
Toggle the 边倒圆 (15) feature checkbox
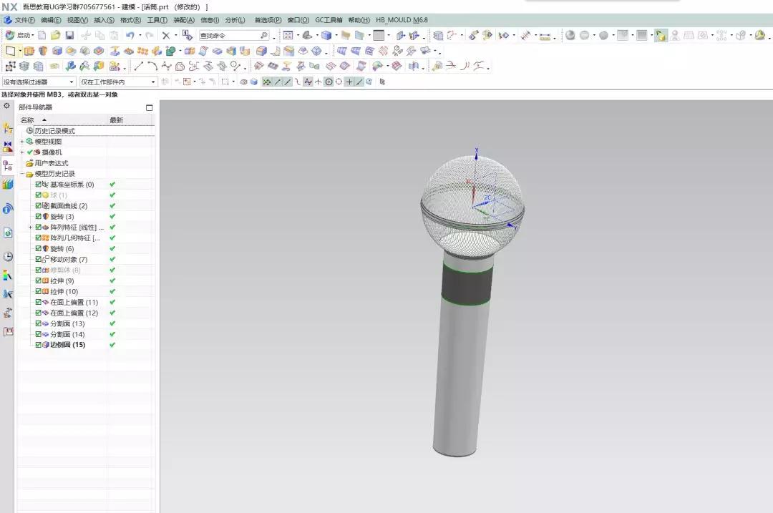pos(39,345)
